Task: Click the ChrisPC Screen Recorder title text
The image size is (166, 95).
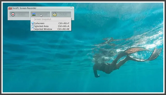Action: (24, 8)
